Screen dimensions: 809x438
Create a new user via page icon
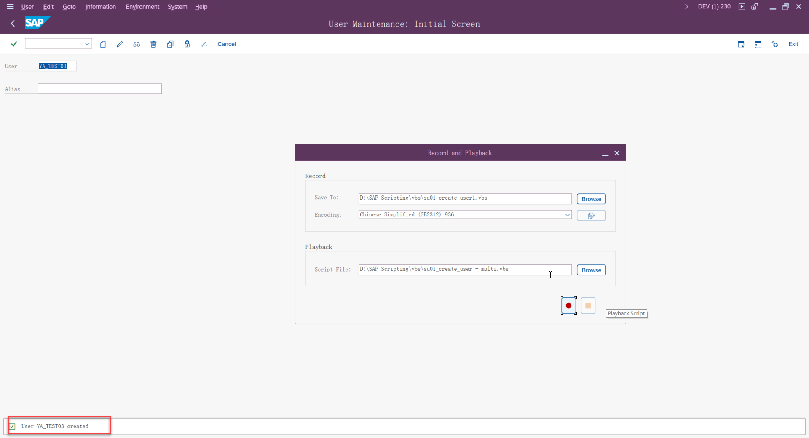(103, 44)
